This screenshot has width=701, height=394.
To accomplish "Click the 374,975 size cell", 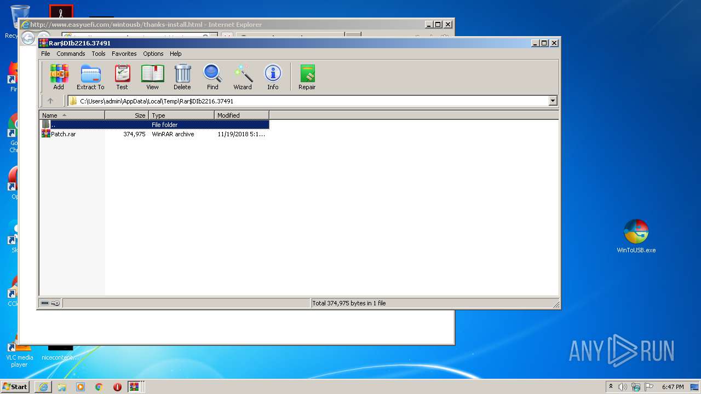I will 134,134.
